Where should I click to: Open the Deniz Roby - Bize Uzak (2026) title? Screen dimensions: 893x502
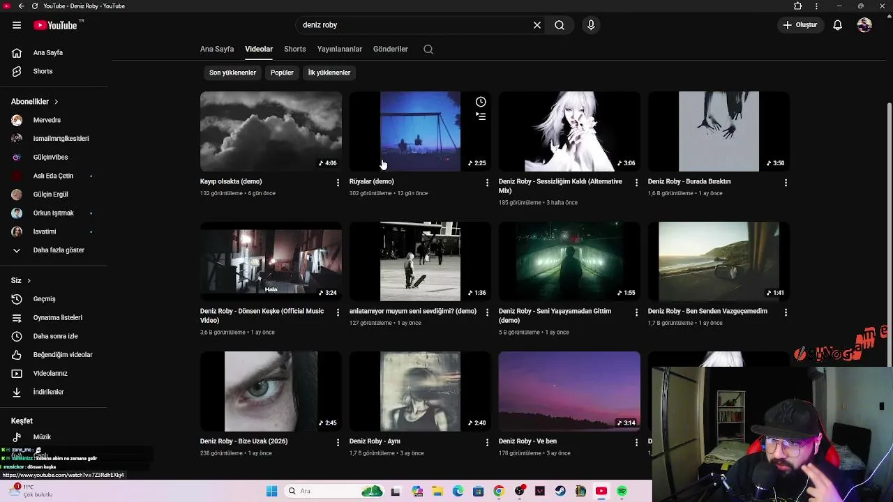243,441
